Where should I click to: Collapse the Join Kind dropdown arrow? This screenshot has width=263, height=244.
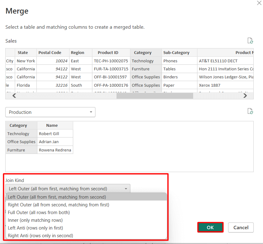[126, 189]
